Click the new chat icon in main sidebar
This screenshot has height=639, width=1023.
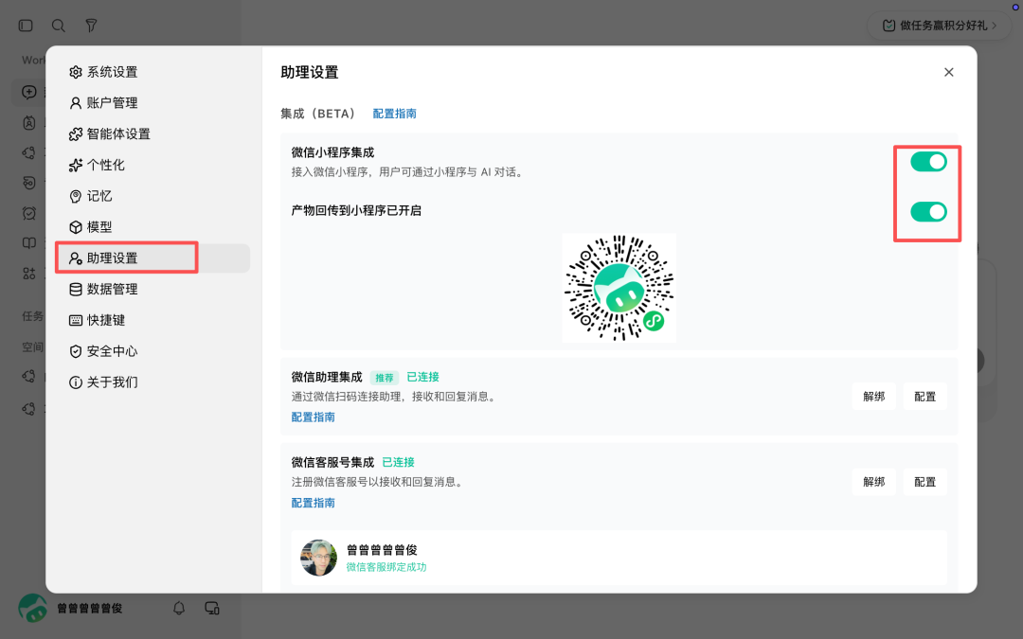28,92
